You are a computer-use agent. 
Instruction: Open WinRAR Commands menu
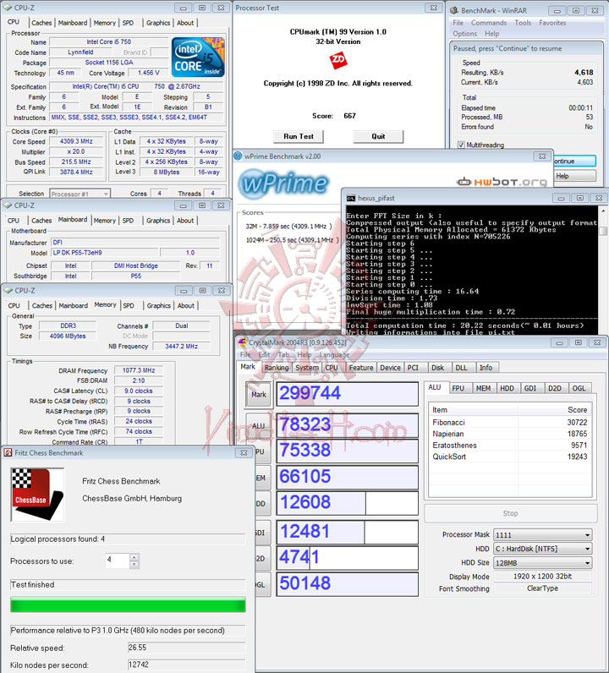[x=489, y=23]
